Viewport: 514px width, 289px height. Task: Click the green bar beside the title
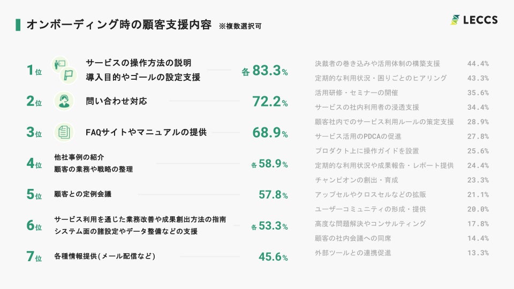tap(18, 25)
